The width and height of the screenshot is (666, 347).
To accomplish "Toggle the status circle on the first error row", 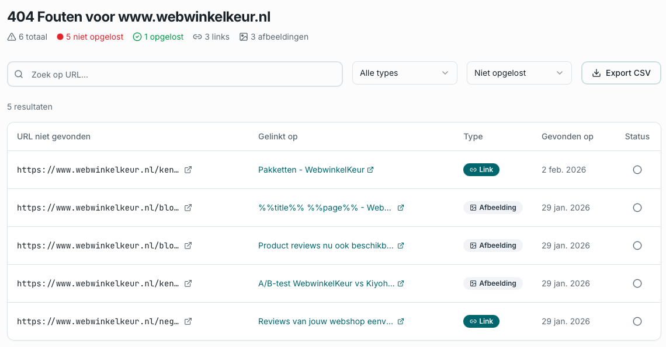I will click(637, 170).
